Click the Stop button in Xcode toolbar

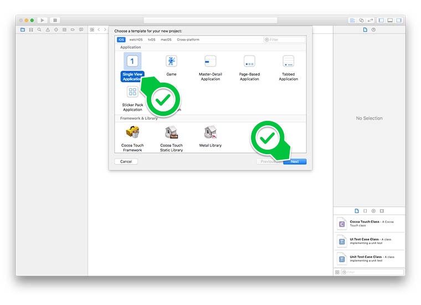[55, 20]
